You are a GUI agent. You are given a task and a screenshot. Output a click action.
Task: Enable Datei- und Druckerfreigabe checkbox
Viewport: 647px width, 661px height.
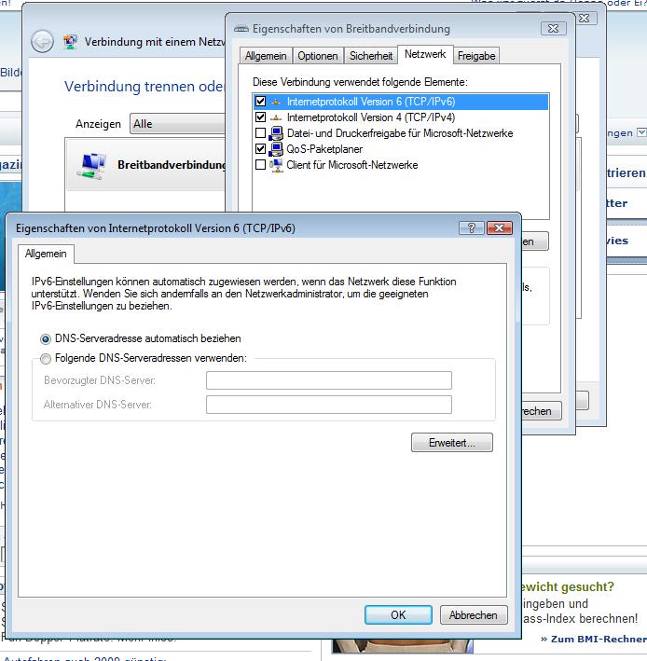(x=260, y=133)
